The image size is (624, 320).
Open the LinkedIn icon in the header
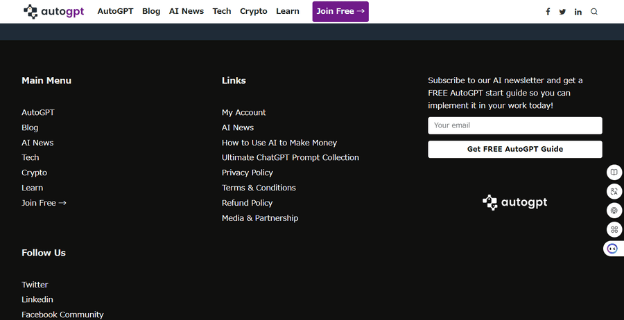point(578,12)
